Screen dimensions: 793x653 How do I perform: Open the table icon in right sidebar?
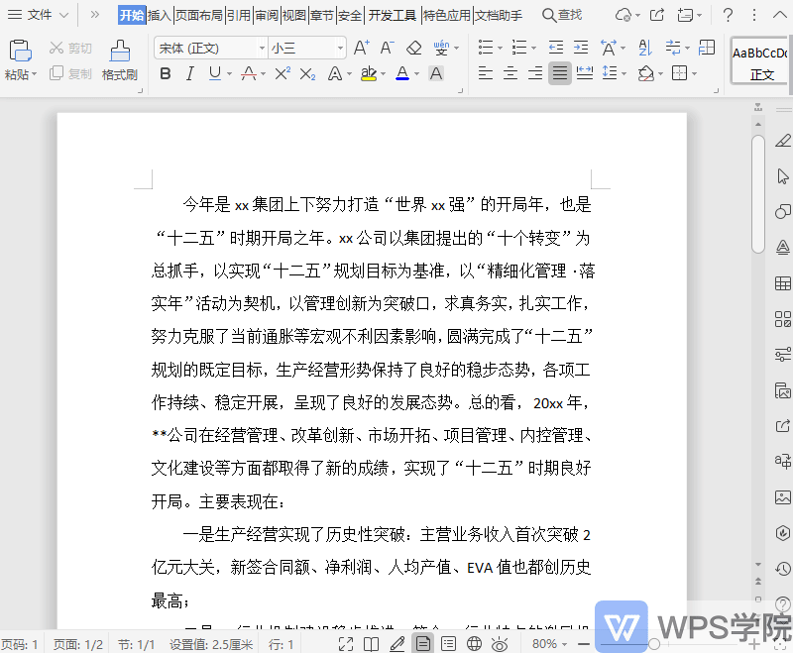click(x=783, y=283)
